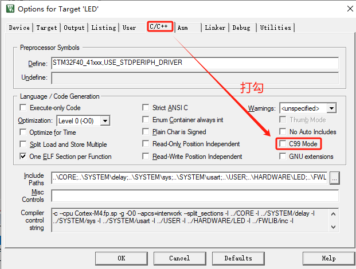356x269 pixels.
Task: Click the Defaults button
Action: pyautogui.click(x=238, y=258)
